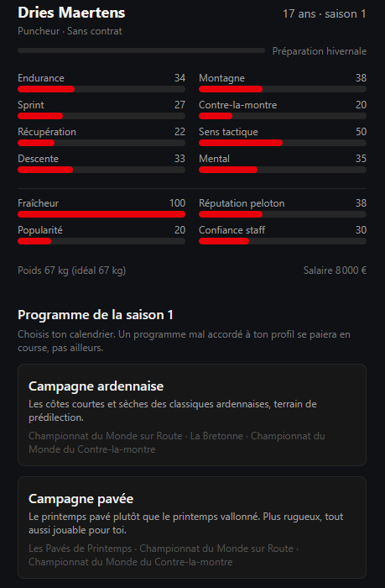Click the Préparation hivernale season progress bar

coord(141,50)
